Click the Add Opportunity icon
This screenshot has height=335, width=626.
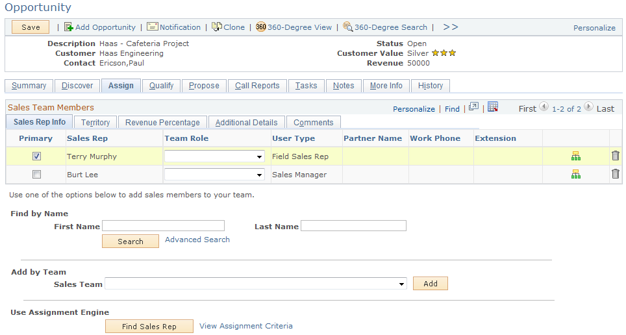click(69, 27)
